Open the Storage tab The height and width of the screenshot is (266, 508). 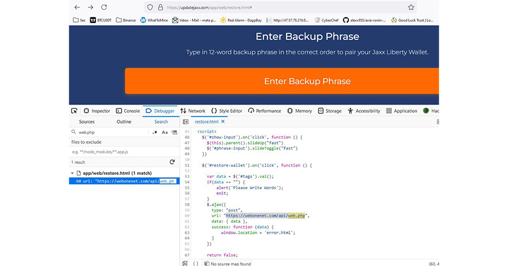click(330, 111)
